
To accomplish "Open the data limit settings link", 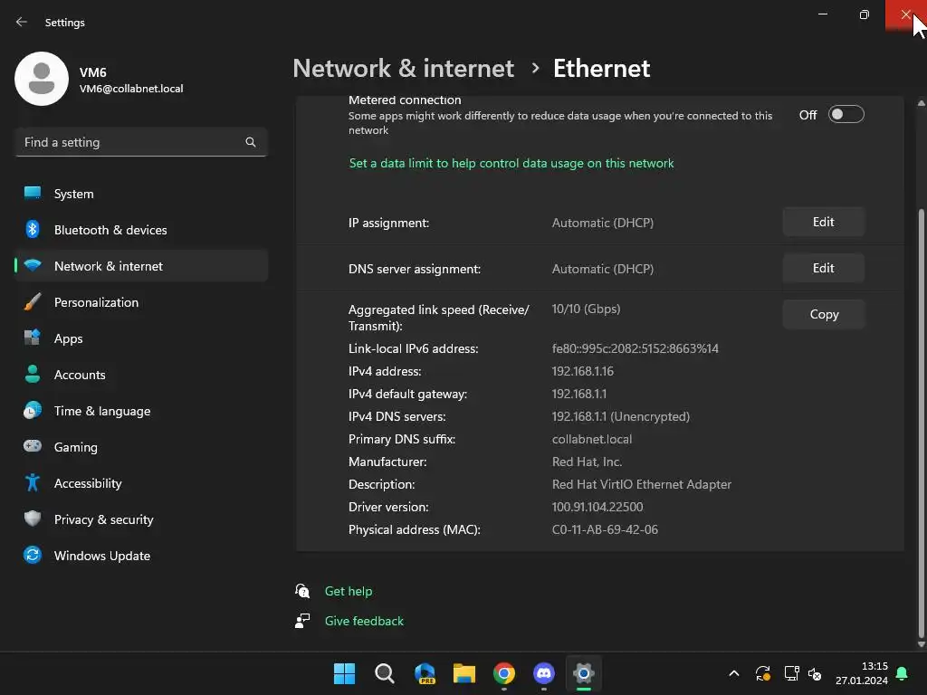I will [511, 163].
